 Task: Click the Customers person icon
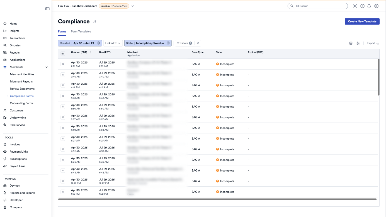click(5, 111)
